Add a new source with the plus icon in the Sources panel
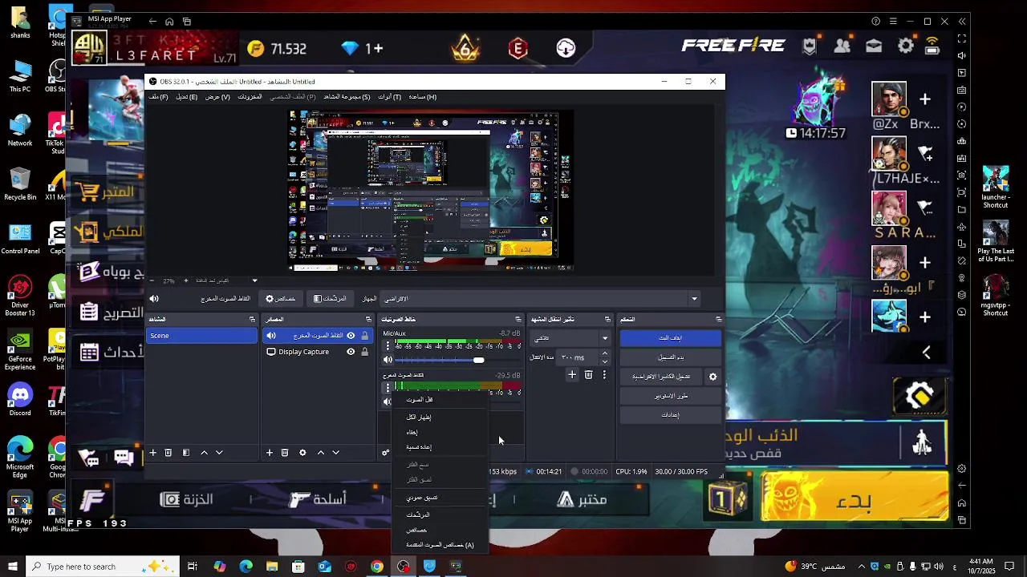Screen dimensions: 1027x577 click(270, 453)
